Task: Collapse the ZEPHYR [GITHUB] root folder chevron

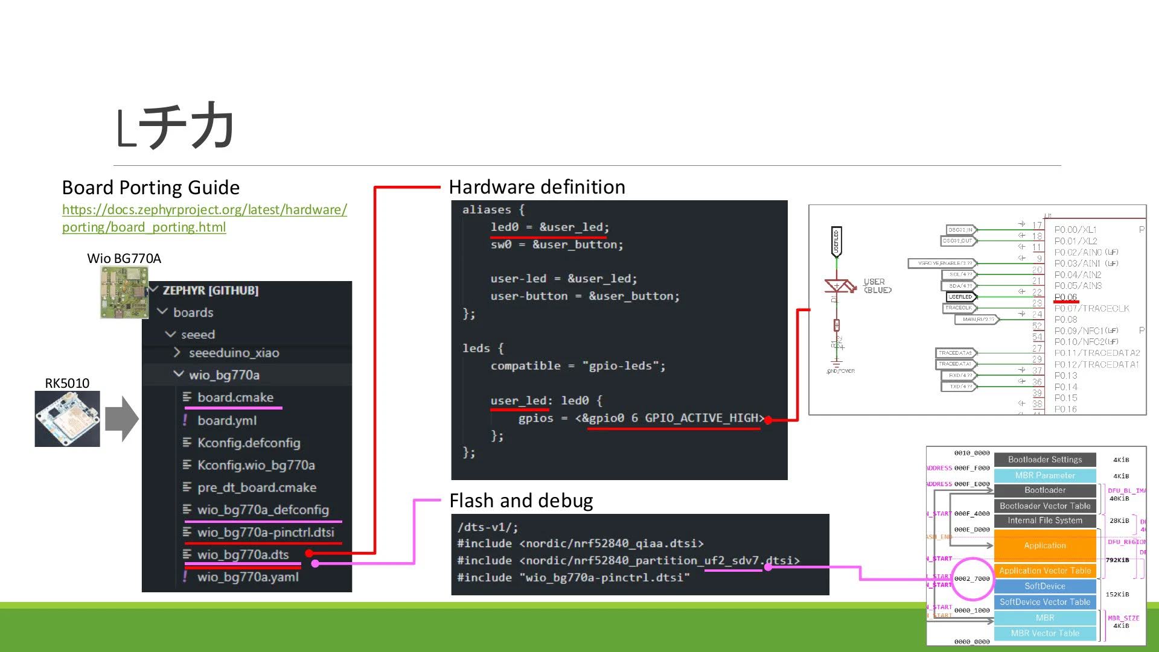Action: tap(155, 290)
